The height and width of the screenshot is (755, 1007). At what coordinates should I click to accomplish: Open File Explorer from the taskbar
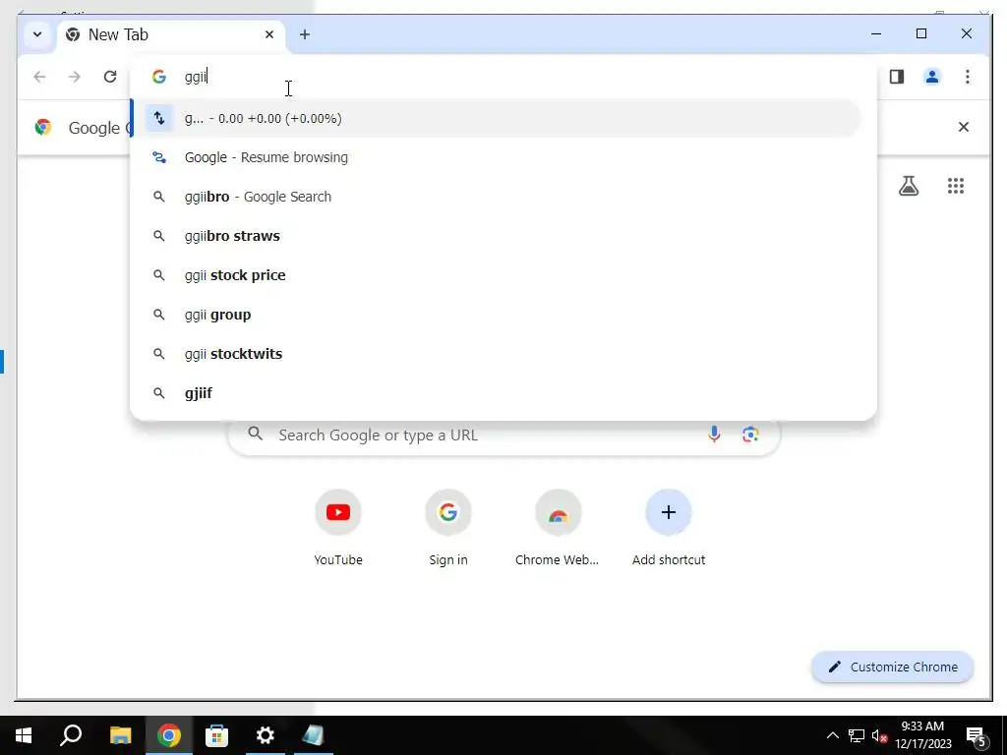(120, 735)
